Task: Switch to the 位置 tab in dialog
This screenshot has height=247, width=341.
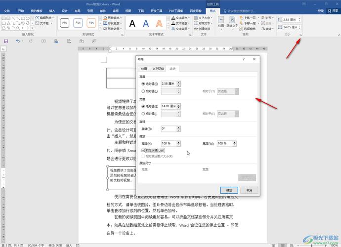Action: coord(144,69)
